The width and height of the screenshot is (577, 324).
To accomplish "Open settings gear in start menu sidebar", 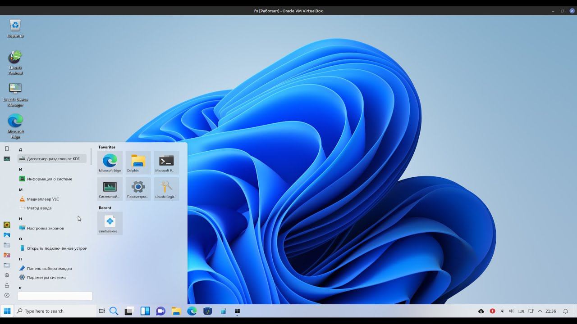I will 7,275.
